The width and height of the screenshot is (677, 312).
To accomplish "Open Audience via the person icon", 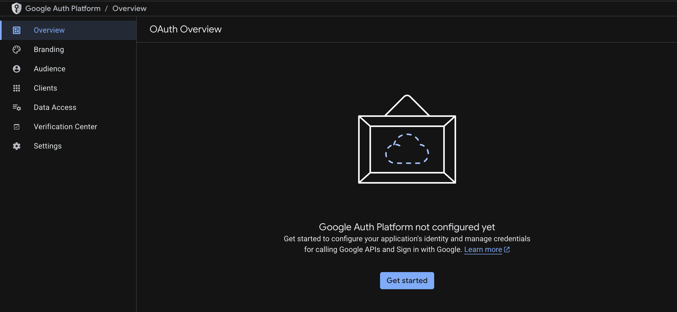I will (16, 69).
